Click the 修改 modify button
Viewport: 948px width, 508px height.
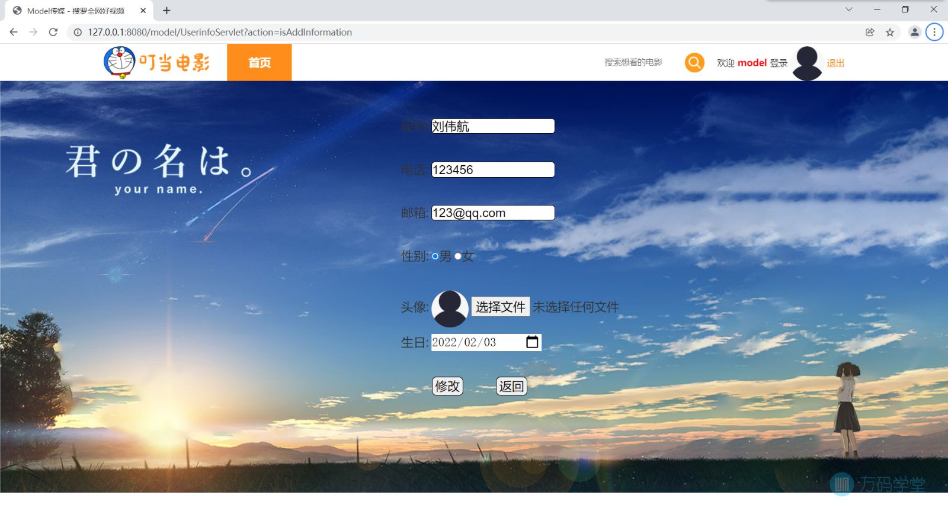(447, 386)
